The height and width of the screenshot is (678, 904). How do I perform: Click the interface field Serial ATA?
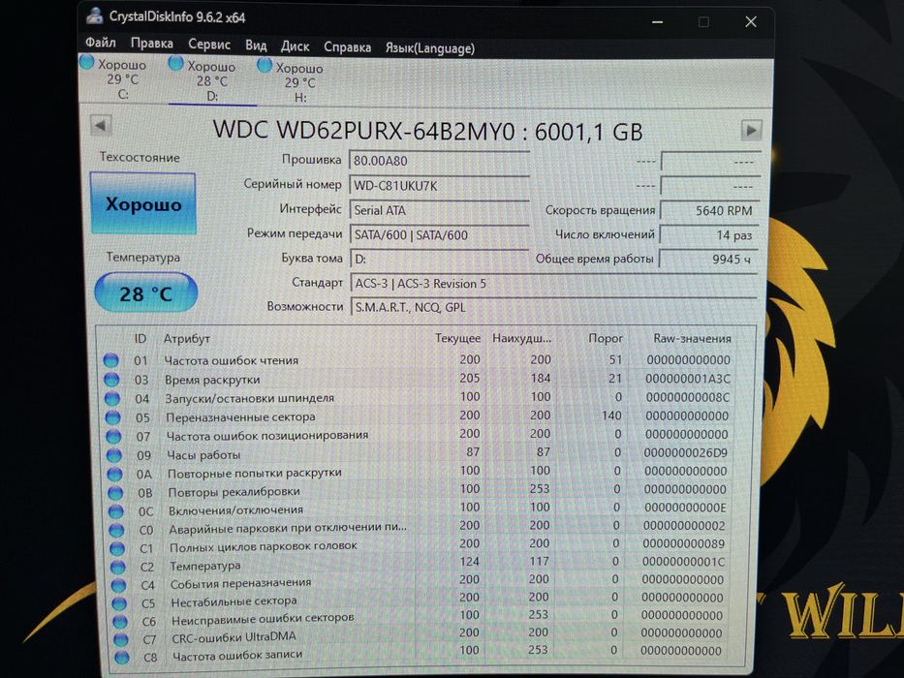(x=439, y=210)
